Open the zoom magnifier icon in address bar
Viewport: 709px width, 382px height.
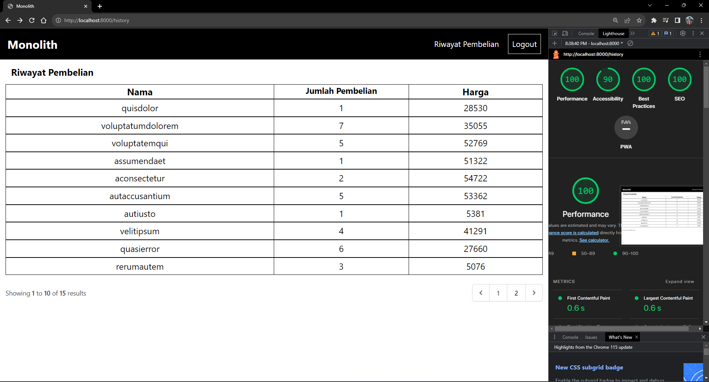tap(615, 20)
